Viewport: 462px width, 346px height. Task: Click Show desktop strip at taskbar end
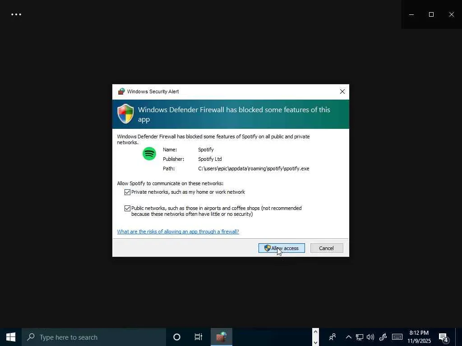(x=459, y=337)
